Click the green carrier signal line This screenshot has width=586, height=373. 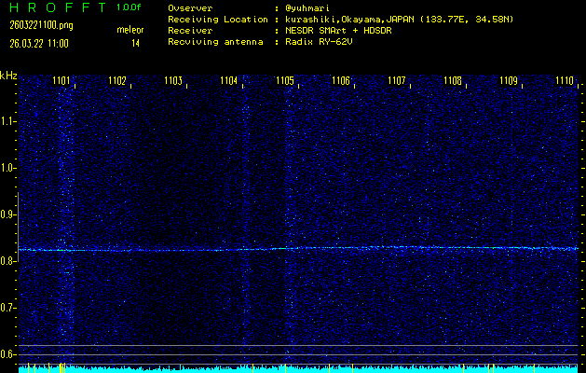point(298,249)
